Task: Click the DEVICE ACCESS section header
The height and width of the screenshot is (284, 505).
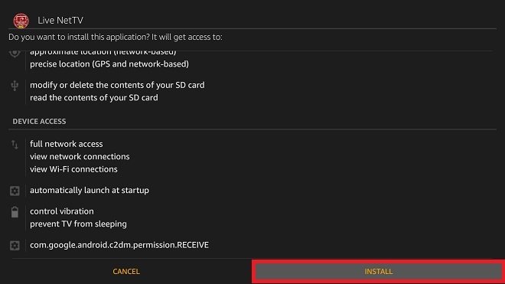Action: [x=39, y=121]
